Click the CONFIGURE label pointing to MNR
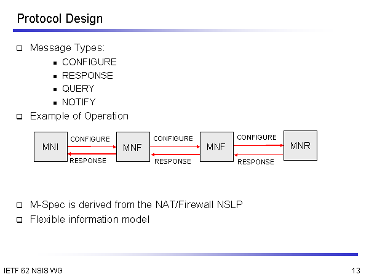Image resolution: width=369 pixels, height=277 pixels. (x=256, y=137)
